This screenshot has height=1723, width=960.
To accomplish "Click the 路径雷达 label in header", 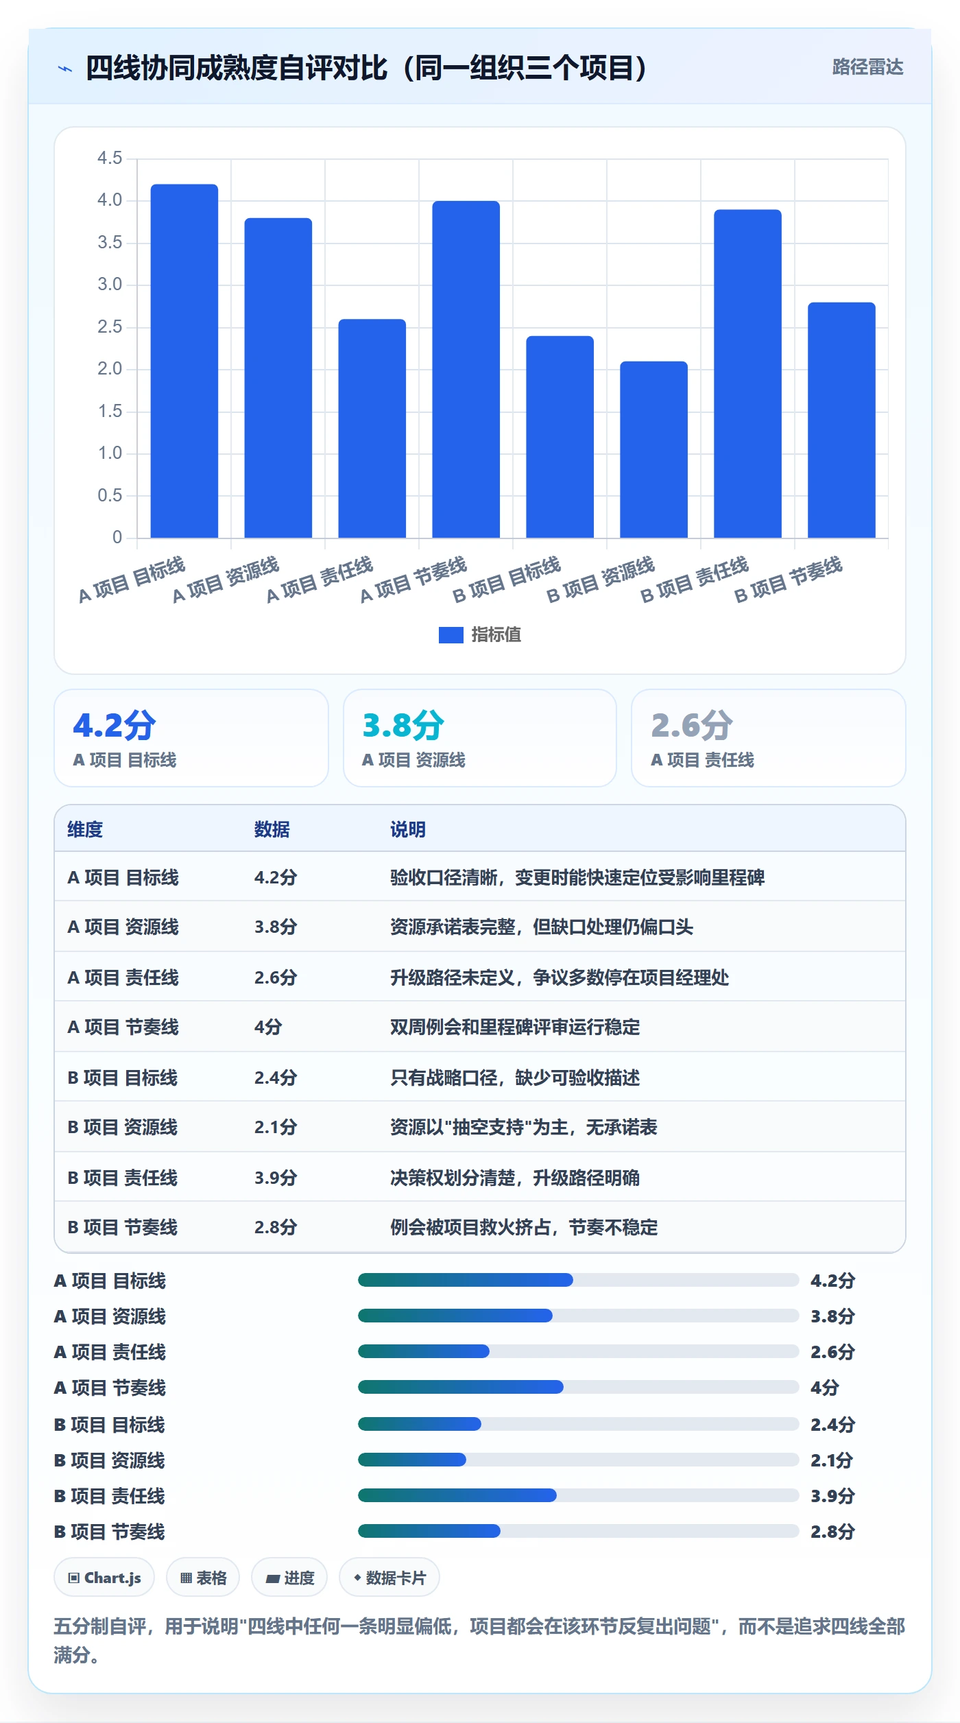I will pos(867,67).
